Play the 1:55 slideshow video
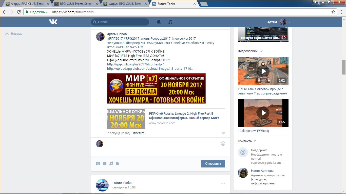Screen dimensions: 346x194 [263, 113]
